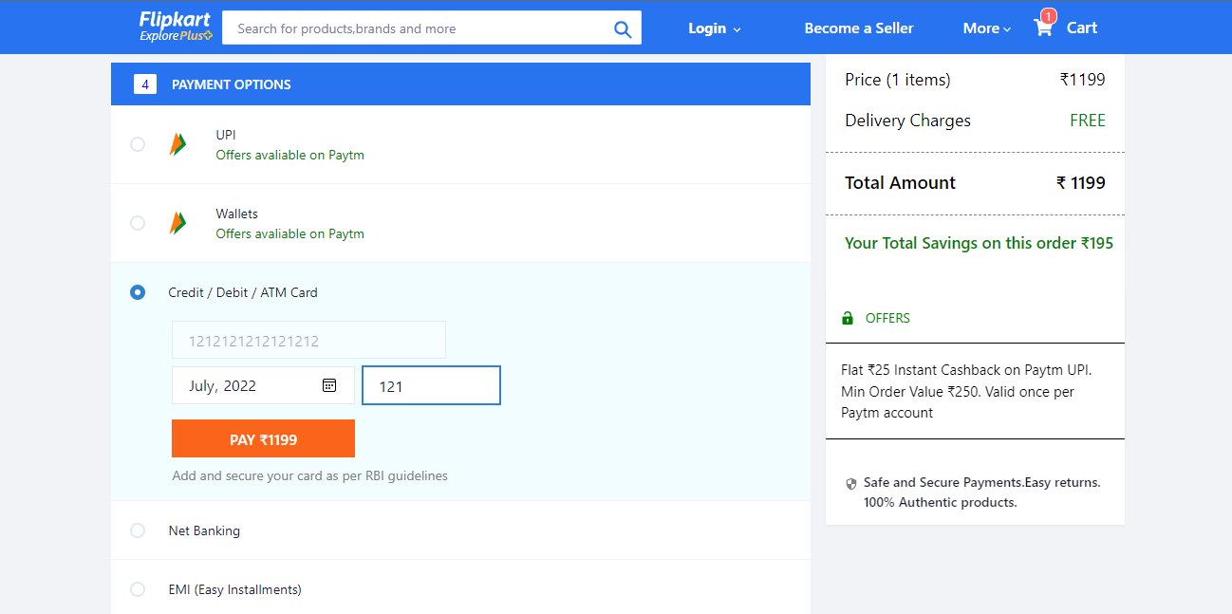Select the Net Banking radio button

pyautogui.click(x=138, y=530)
